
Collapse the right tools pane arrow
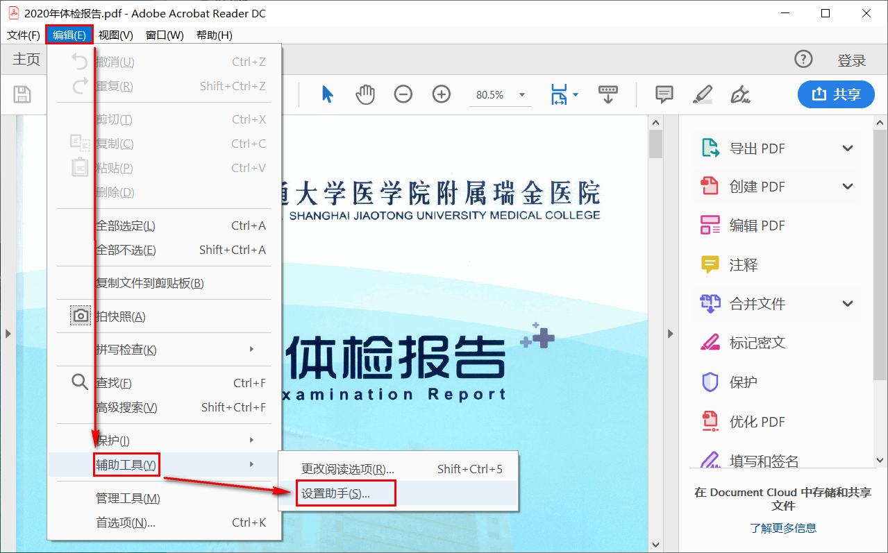pyautogui.click(x=671, y=334)
